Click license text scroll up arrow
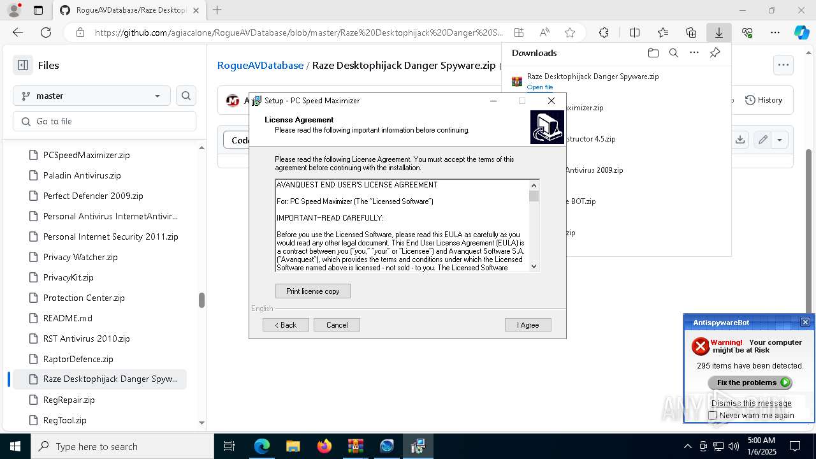Viewport: 816px width, 459px height. [x=534, y=186]
